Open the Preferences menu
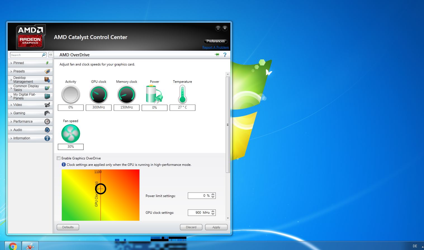This screenshot has width=424, height=250. pyautogui.click(x=215, y=41)
